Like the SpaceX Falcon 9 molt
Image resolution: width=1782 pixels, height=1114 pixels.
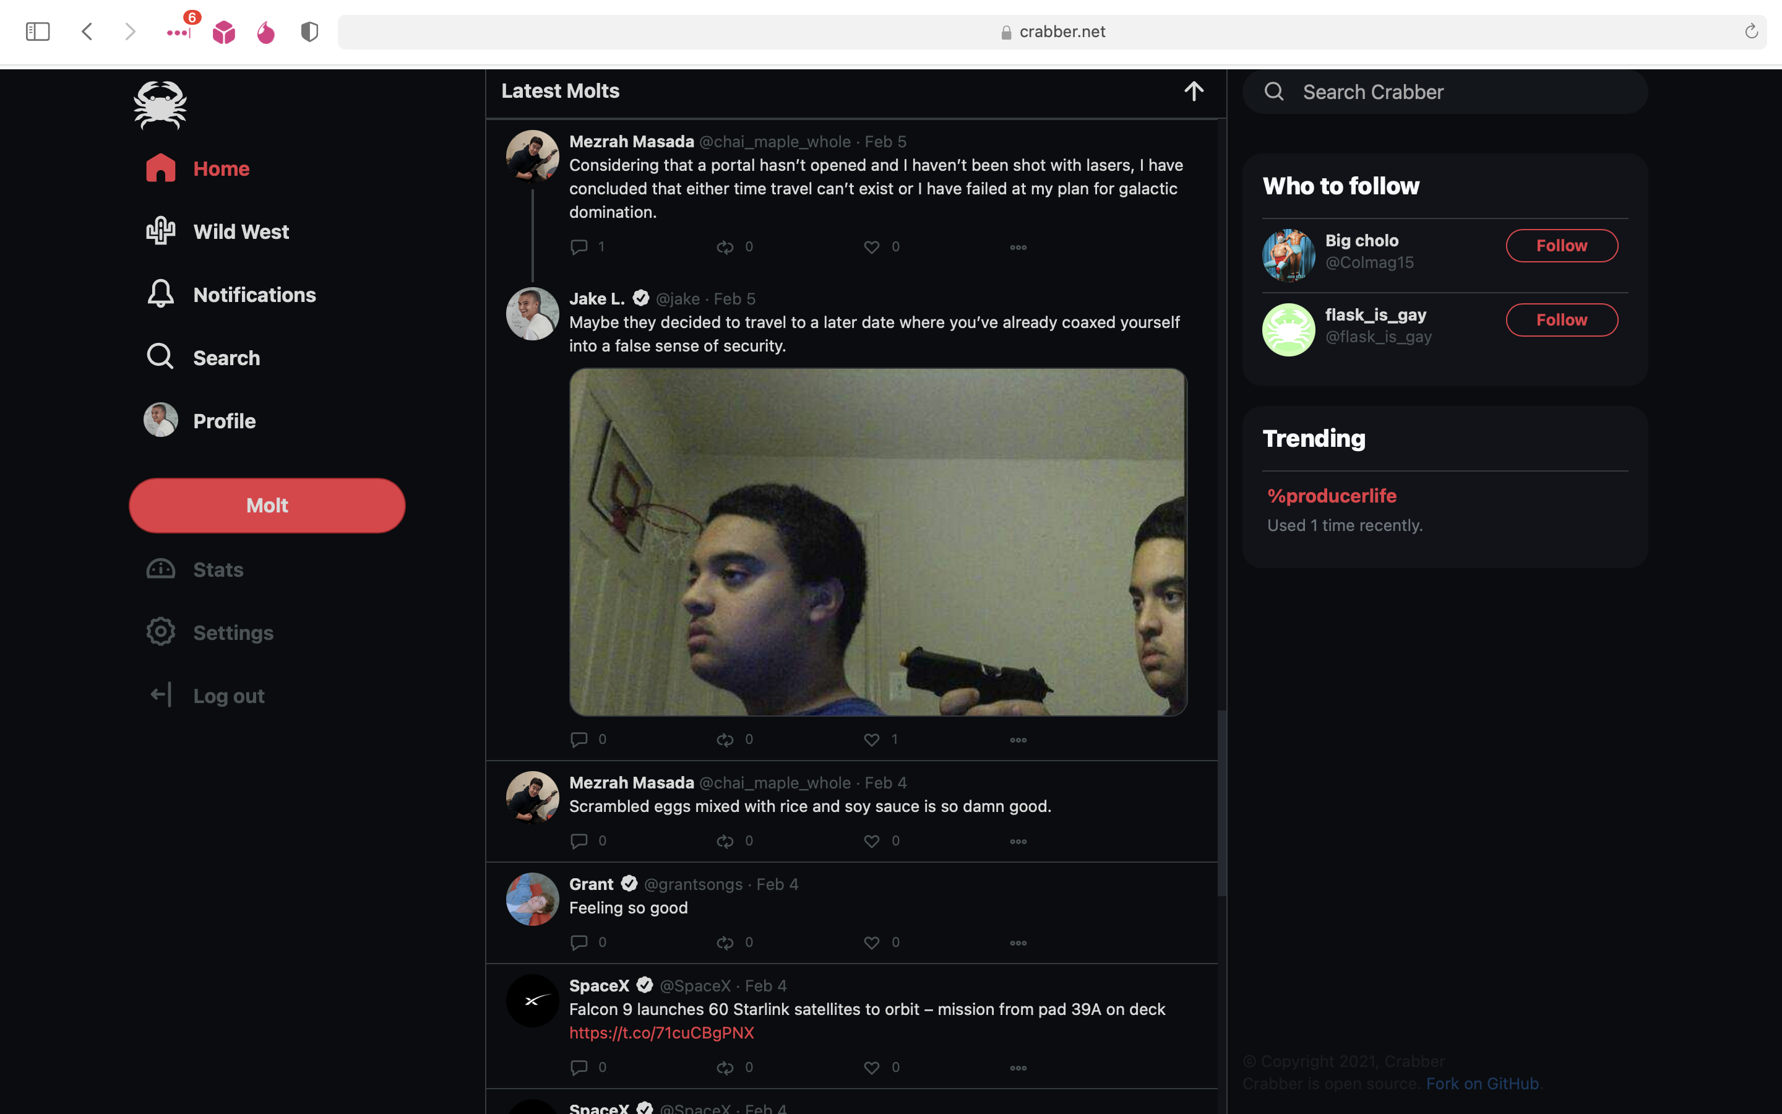871,1067
